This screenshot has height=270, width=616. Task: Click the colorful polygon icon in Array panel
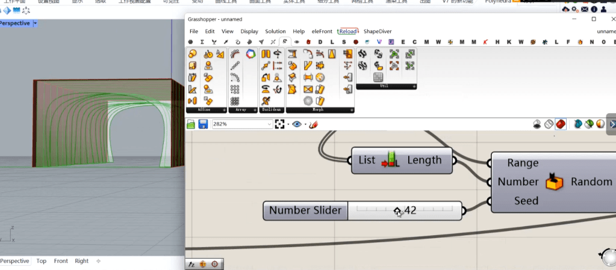[250, 54]
